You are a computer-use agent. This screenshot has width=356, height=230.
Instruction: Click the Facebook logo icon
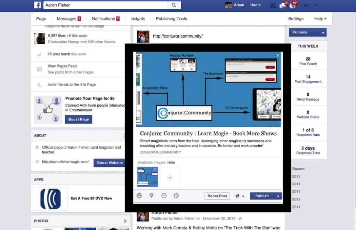37,5
